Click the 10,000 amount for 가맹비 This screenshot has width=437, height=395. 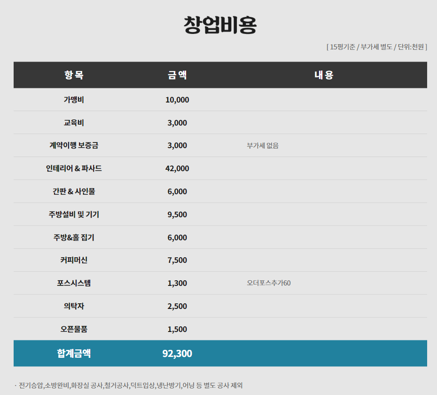[177, 100]
